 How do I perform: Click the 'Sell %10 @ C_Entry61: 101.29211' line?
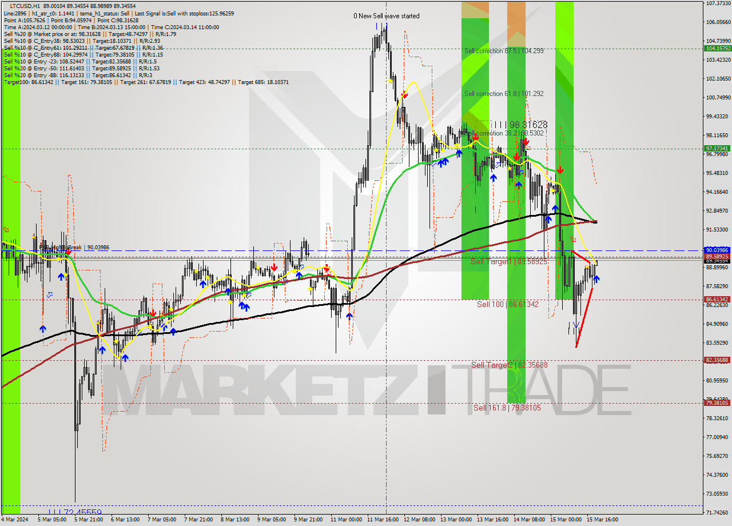tap(83, 47)
